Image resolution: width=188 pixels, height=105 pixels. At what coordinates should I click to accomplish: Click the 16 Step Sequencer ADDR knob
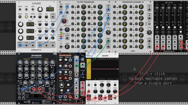point(67,47)
